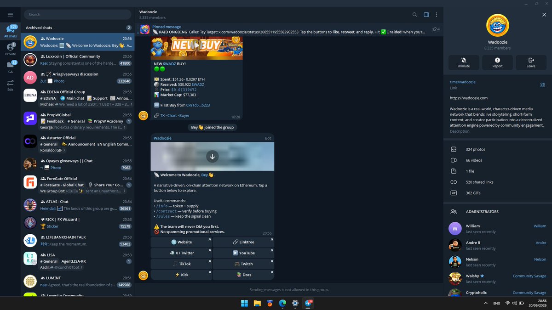
Task: Open the GA chat folder
Action: tap(10, 67)
